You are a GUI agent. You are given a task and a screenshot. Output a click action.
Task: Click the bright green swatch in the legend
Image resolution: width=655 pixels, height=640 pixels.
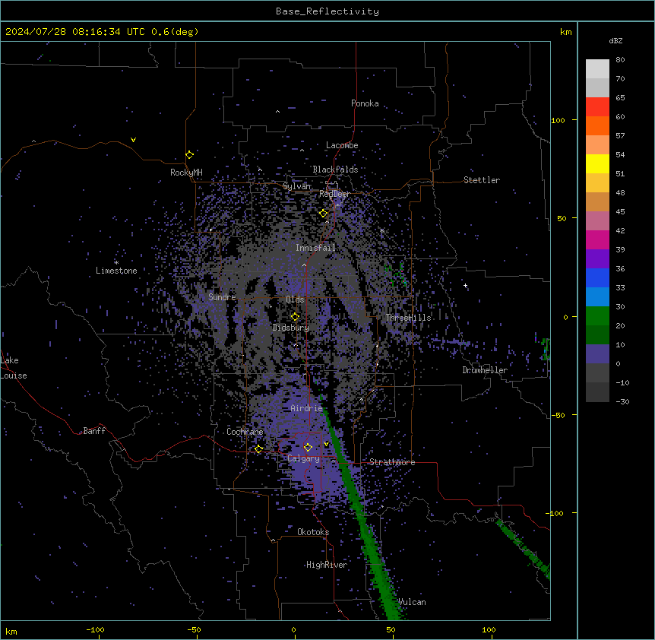coord(597,316)
